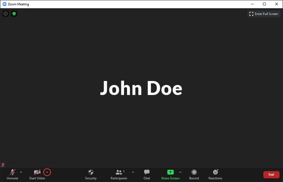Image resolution: width=283 pixels, height=182 pixels.
Task: Click the John Doe name display
Action: [141, 88]
